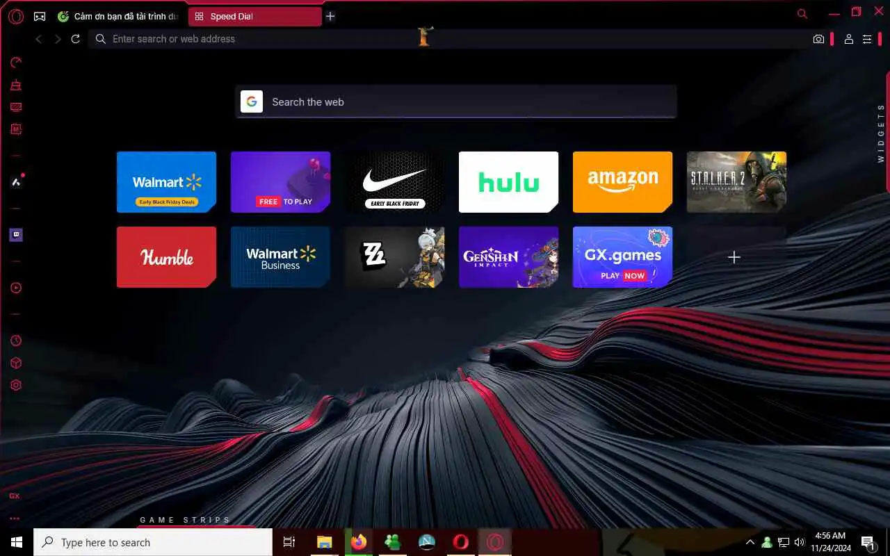Open volume control in system tray
This screenshot has width=890, height=556.
800,542
